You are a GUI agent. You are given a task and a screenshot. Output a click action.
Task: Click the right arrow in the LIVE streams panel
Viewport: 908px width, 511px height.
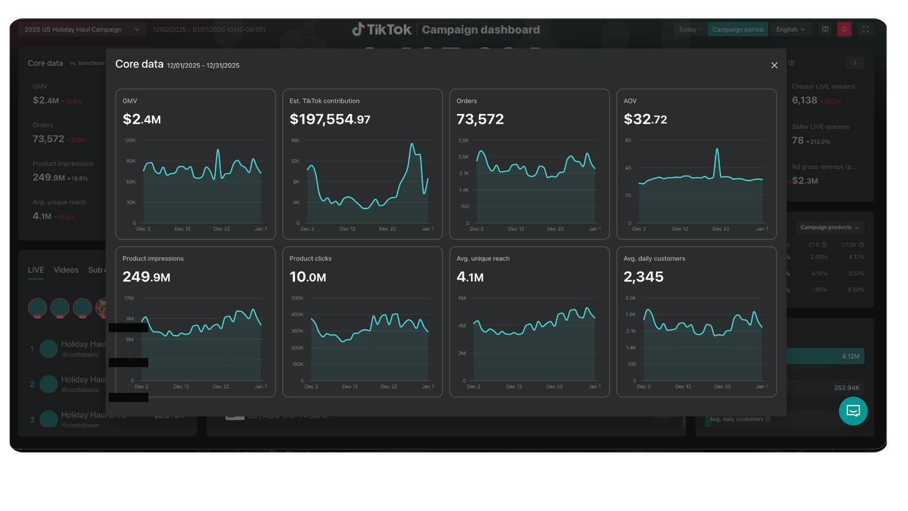855,63
